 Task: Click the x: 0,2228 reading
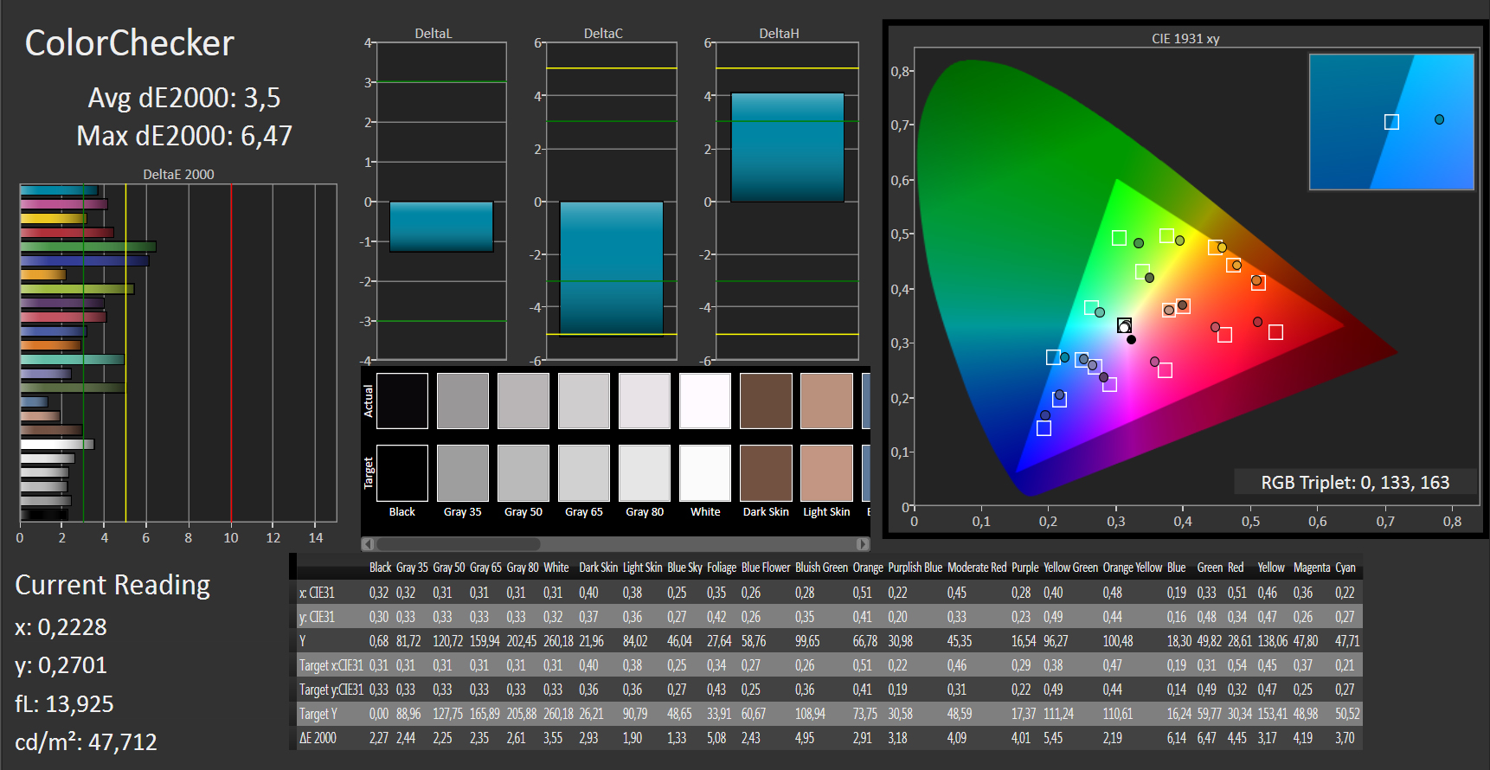[x=61, y=627]
